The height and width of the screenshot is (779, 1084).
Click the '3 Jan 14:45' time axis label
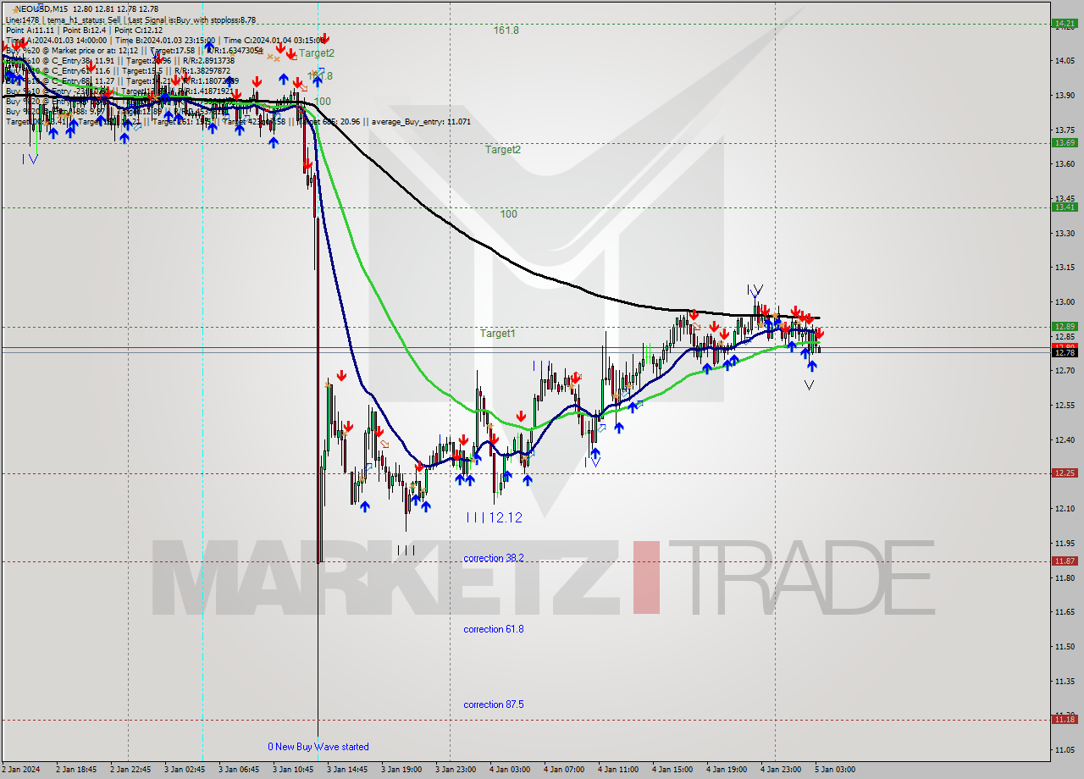click(x=349, y=770)
